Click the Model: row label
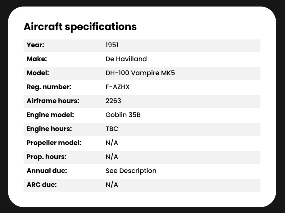The height and width of the screenshot is (213, 285). (x=38, y=73)
